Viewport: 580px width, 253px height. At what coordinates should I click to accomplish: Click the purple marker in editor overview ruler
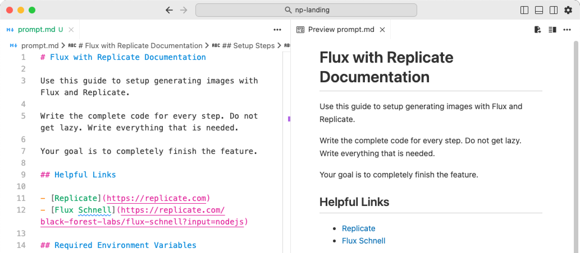pyautogui.click(x=289, y=119)
